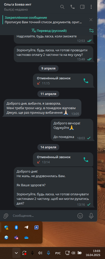Open the taskbar volume speaker control
The width and height of the screenshot is (105, 259).
tap(73, 253)
